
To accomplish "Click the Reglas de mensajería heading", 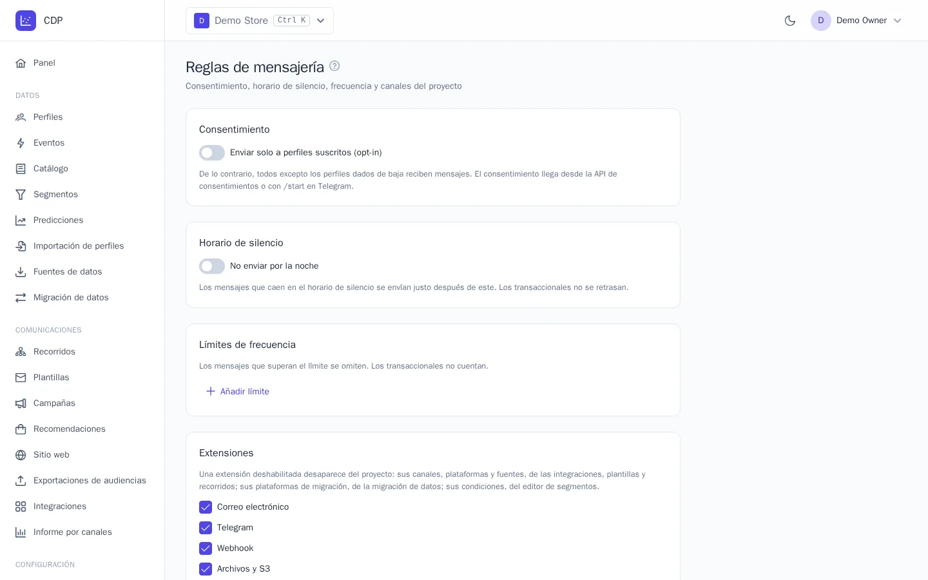I will pos(255,67).
